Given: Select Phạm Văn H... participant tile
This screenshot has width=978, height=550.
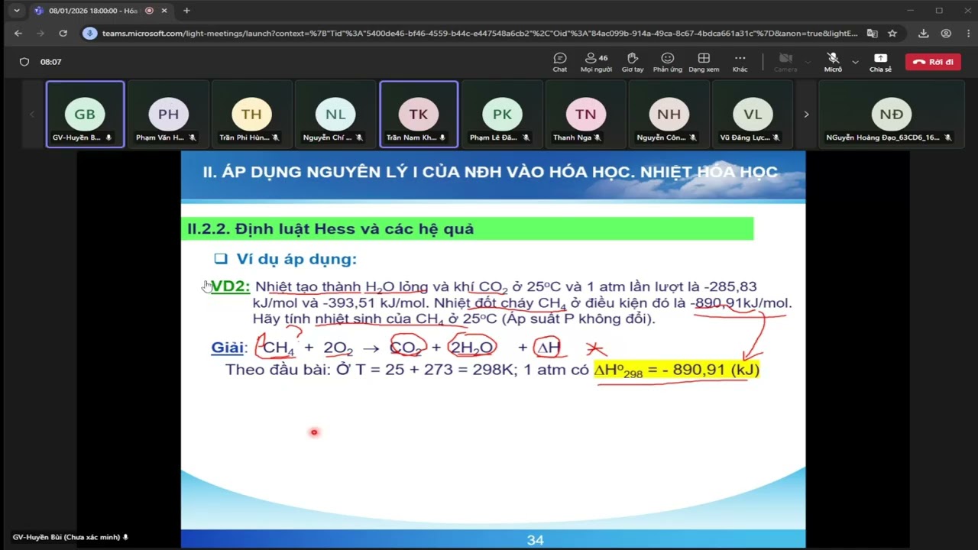Looking at the screenshot, I should tap(168, 114).
